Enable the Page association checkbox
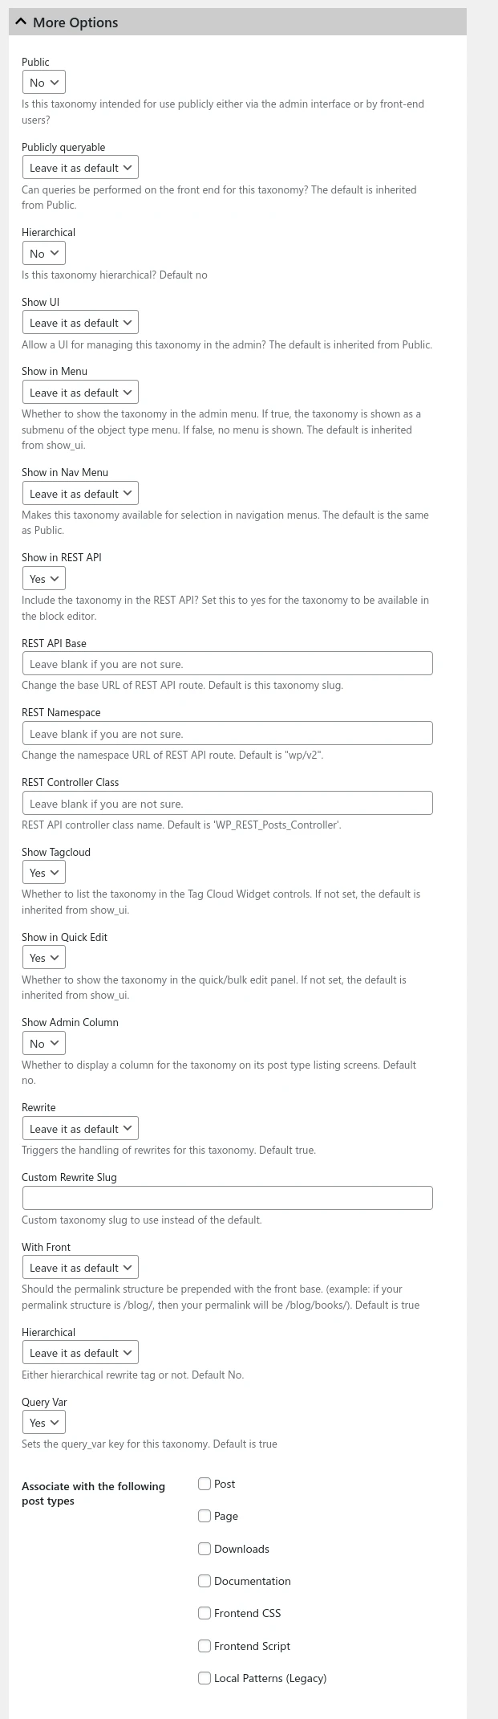The image size is (498, 1719). click(x=204, y=1516)
